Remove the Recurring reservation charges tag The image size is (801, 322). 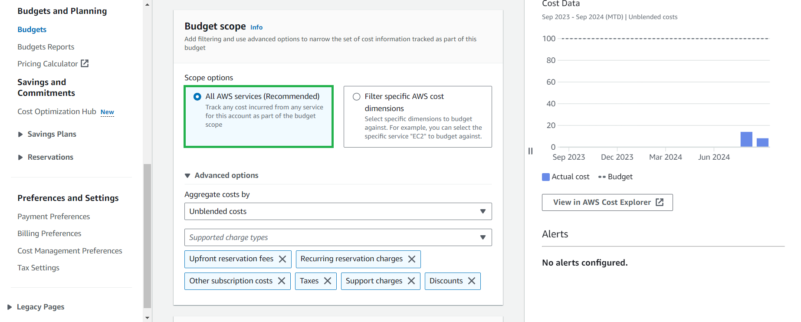point(412,259)
